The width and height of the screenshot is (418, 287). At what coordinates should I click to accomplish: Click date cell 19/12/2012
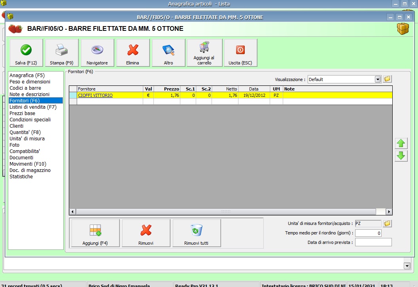coord(254,95)
